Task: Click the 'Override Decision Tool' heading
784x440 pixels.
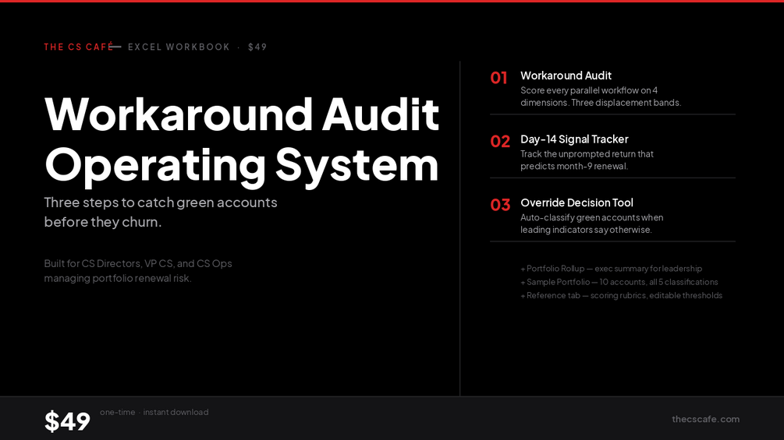Action: tap(577, 202)
